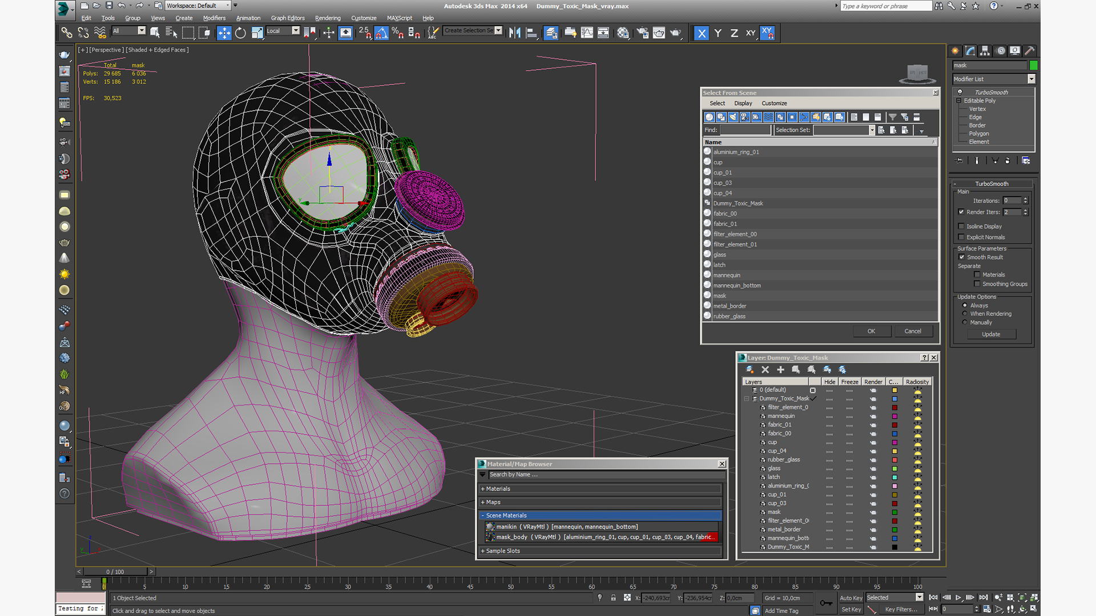Viewport: 1096px width, 616px height.
Task: Click the Set Key button
Action: 851,609
